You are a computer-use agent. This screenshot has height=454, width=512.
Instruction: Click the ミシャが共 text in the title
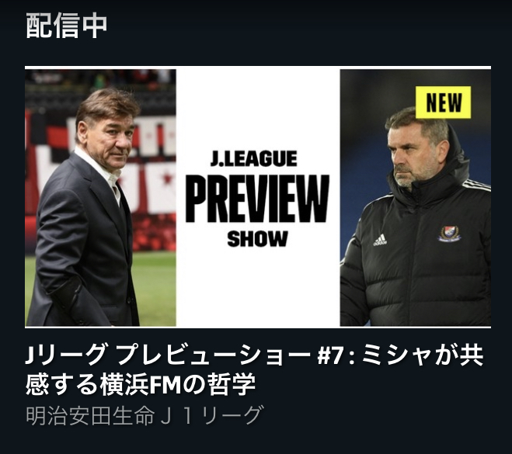[x=423, y=355]
